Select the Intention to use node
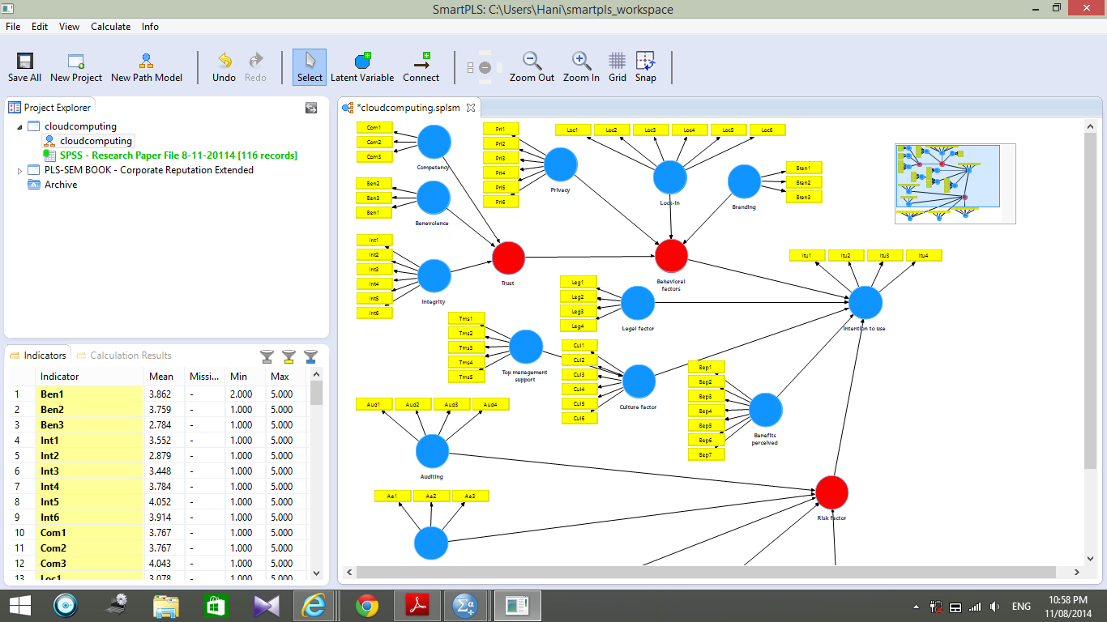1107x622 pixels. [866, 303]
